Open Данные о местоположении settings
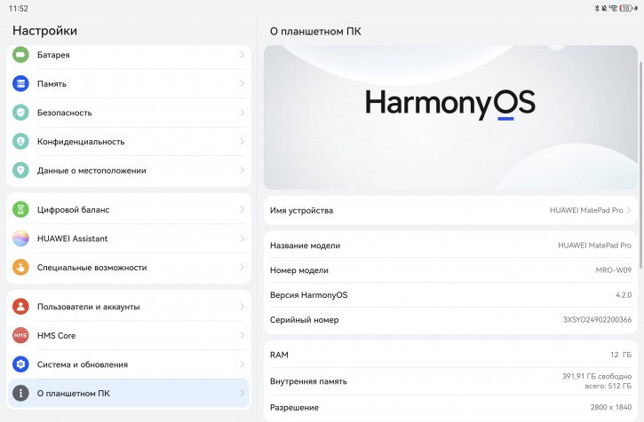The width and height of the screenshot is (644, 422). (x=129, y=170)
